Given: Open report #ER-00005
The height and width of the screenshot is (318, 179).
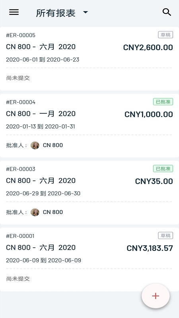Looking at the screenshot, I should [89, 58].
